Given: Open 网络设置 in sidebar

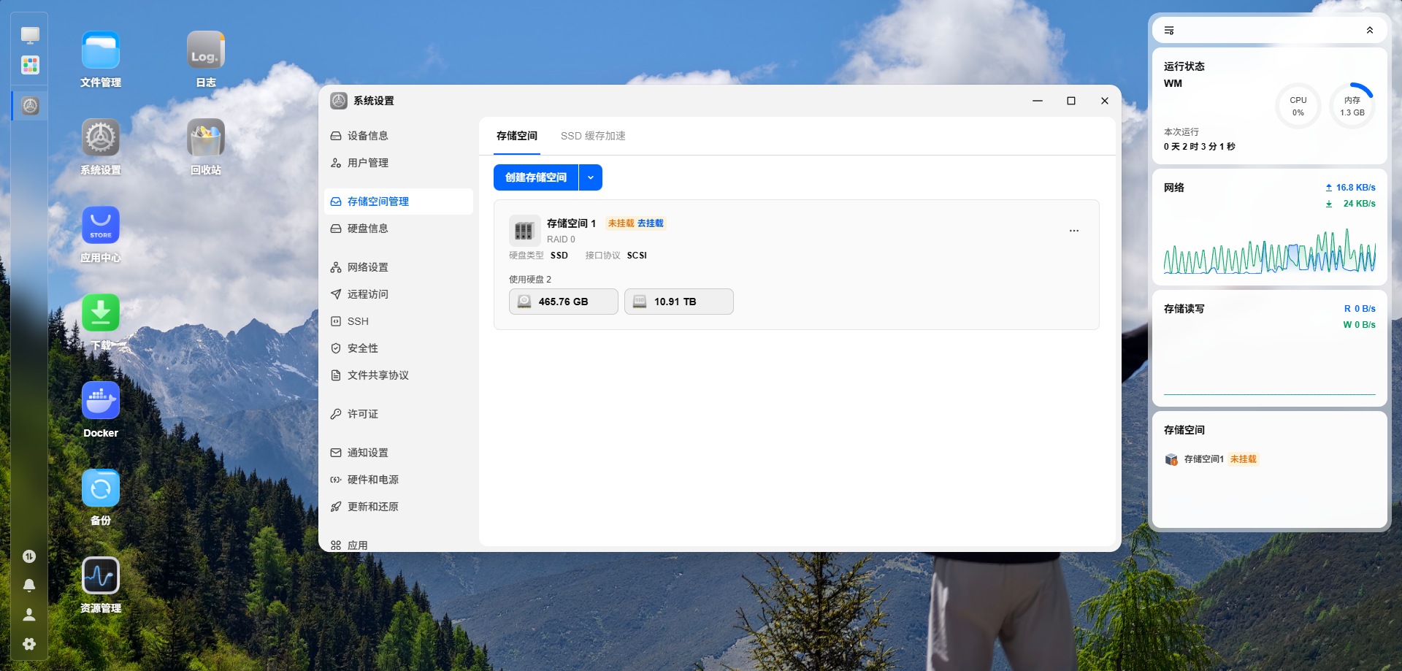Looking at the screenshot, I should [x=399, y=267].
